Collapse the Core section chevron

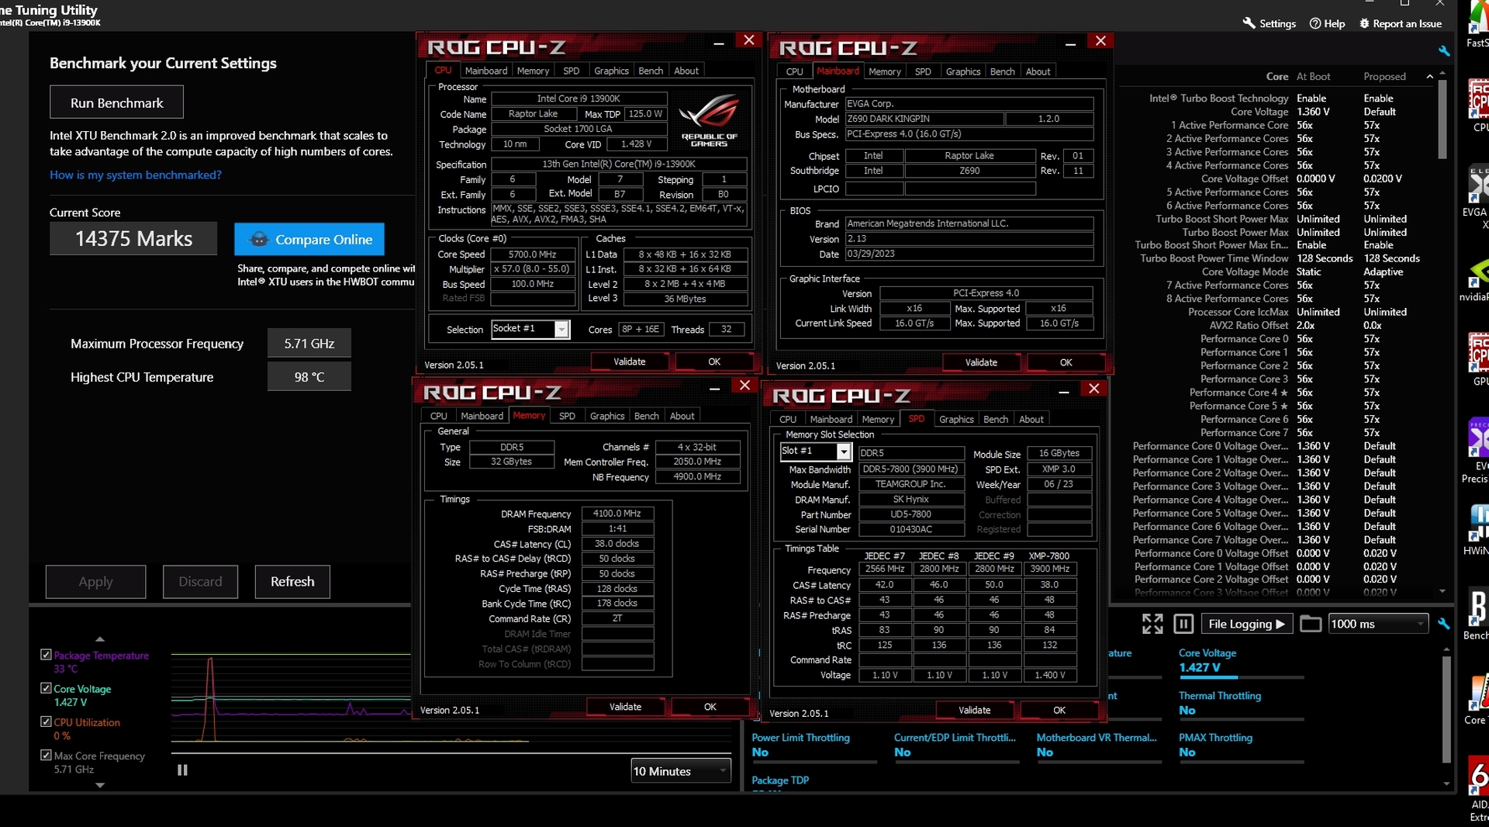click(1429, 76)
